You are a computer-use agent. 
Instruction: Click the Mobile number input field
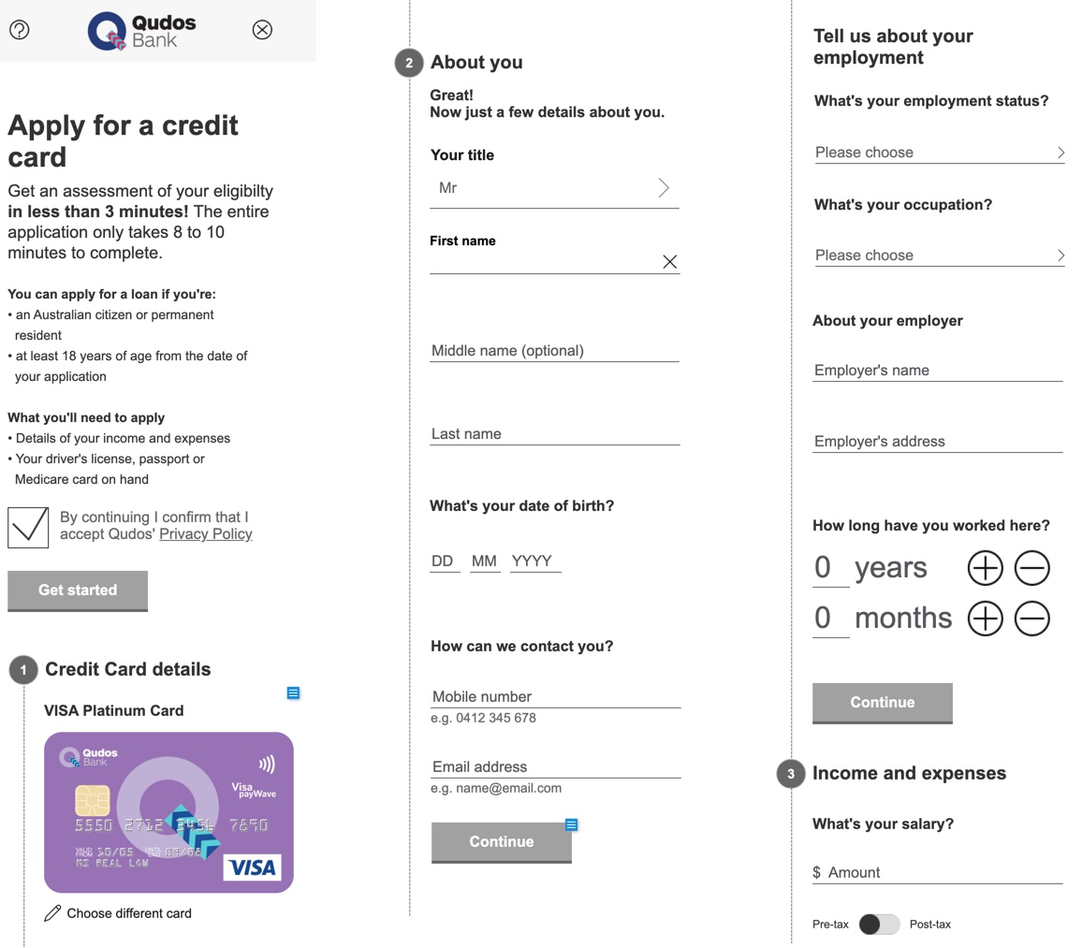click(x=555, y=697)
